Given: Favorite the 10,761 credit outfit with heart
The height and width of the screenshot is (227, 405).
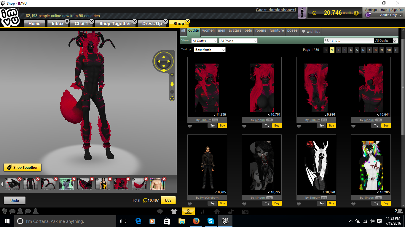Looking at the screenshot, I should (244, 126).
